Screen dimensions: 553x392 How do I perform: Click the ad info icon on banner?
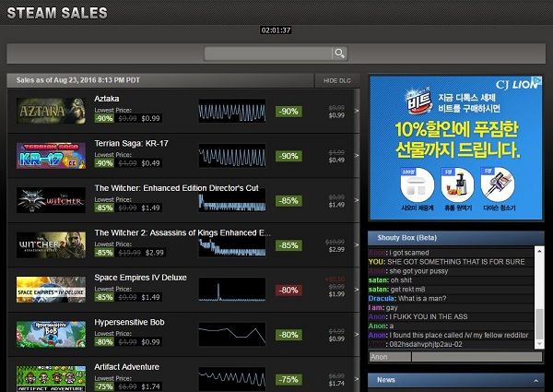(x=538, y=80)
